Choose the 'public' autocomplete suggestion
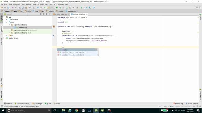Viewport: 202px width, 113px height. [x=77, y=50]
